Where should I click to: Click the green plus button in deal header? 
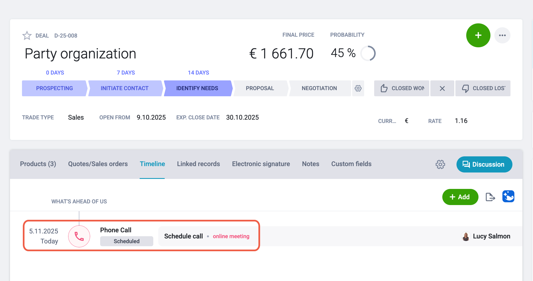pyautogui.click(x=478, y=35)
